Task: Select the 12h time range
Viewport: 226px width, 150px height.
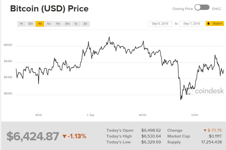Action: pos(30,24)
